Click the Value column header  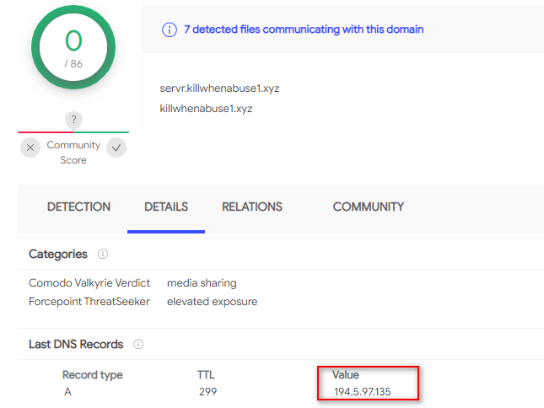click(x=346, y=375)
